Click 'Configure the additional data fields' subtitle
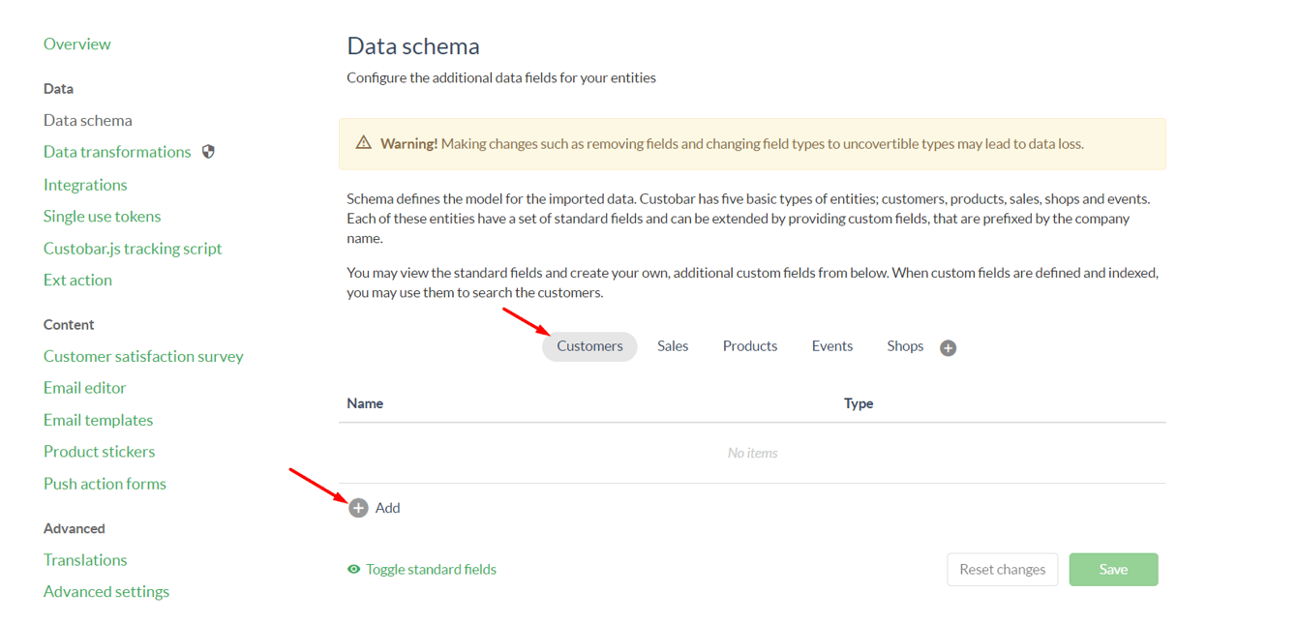Viewport: 1297px width, 623px height. tap(501, 78)
